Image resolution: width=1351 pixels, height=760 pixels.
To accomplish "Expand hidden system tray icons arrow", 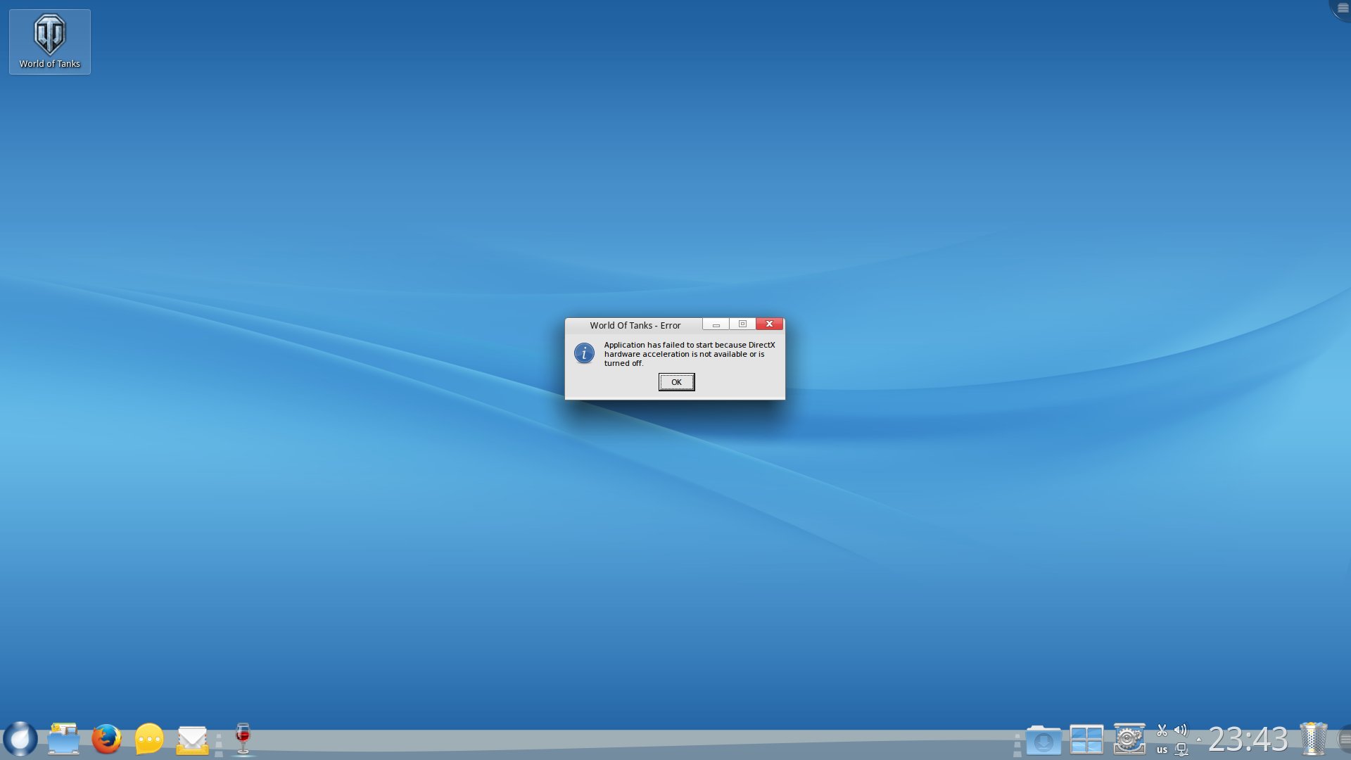I will coord(1199,740).
